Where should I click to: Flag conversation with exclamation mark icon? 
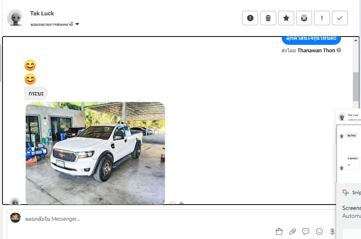322,18
